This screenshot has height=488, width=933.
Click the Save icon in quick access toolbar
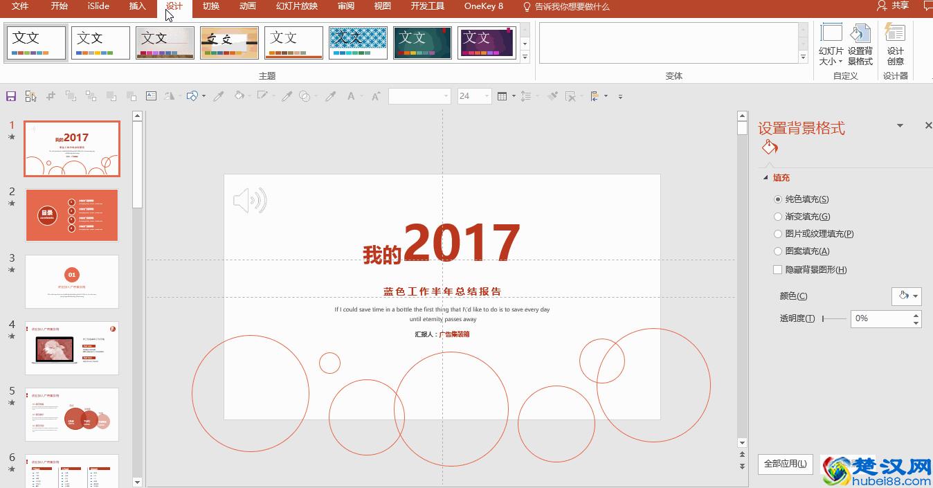click(10, 96)
